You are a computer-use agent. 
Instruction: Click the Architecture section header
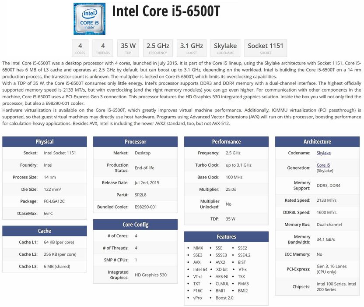(317, 142)
